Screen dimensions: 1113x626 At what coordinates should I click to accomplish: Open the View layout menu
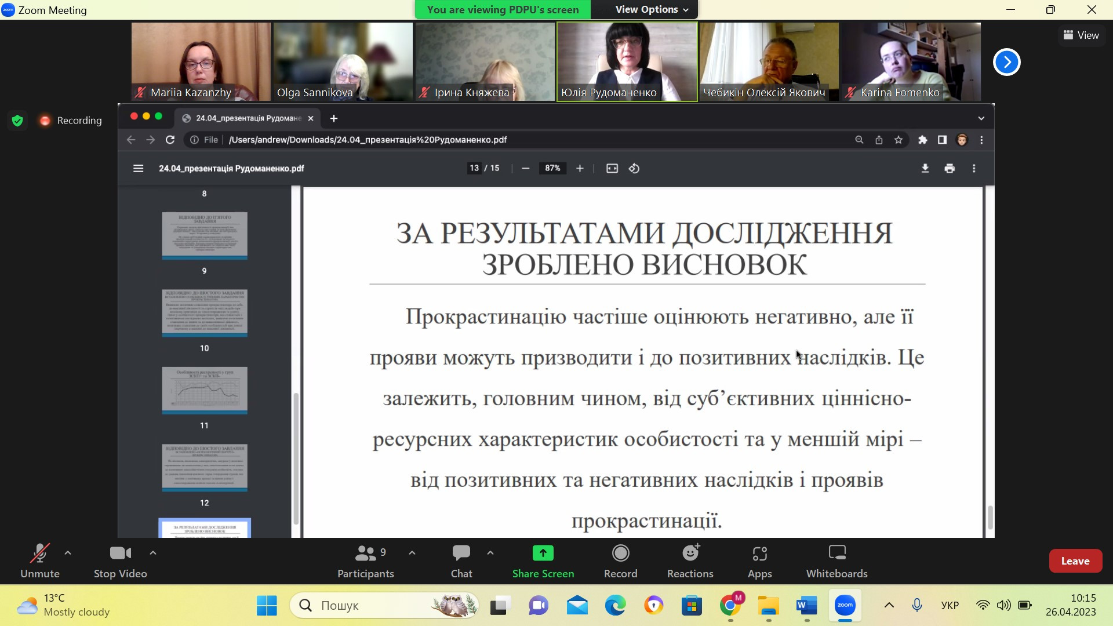click(x=1081, y=35)
